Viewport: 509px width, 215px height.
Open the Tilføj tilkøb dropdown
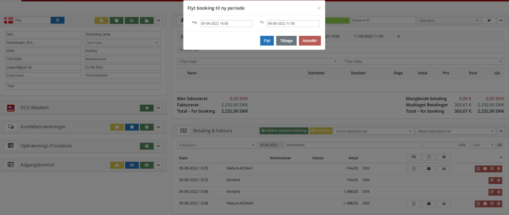(257, 61)
